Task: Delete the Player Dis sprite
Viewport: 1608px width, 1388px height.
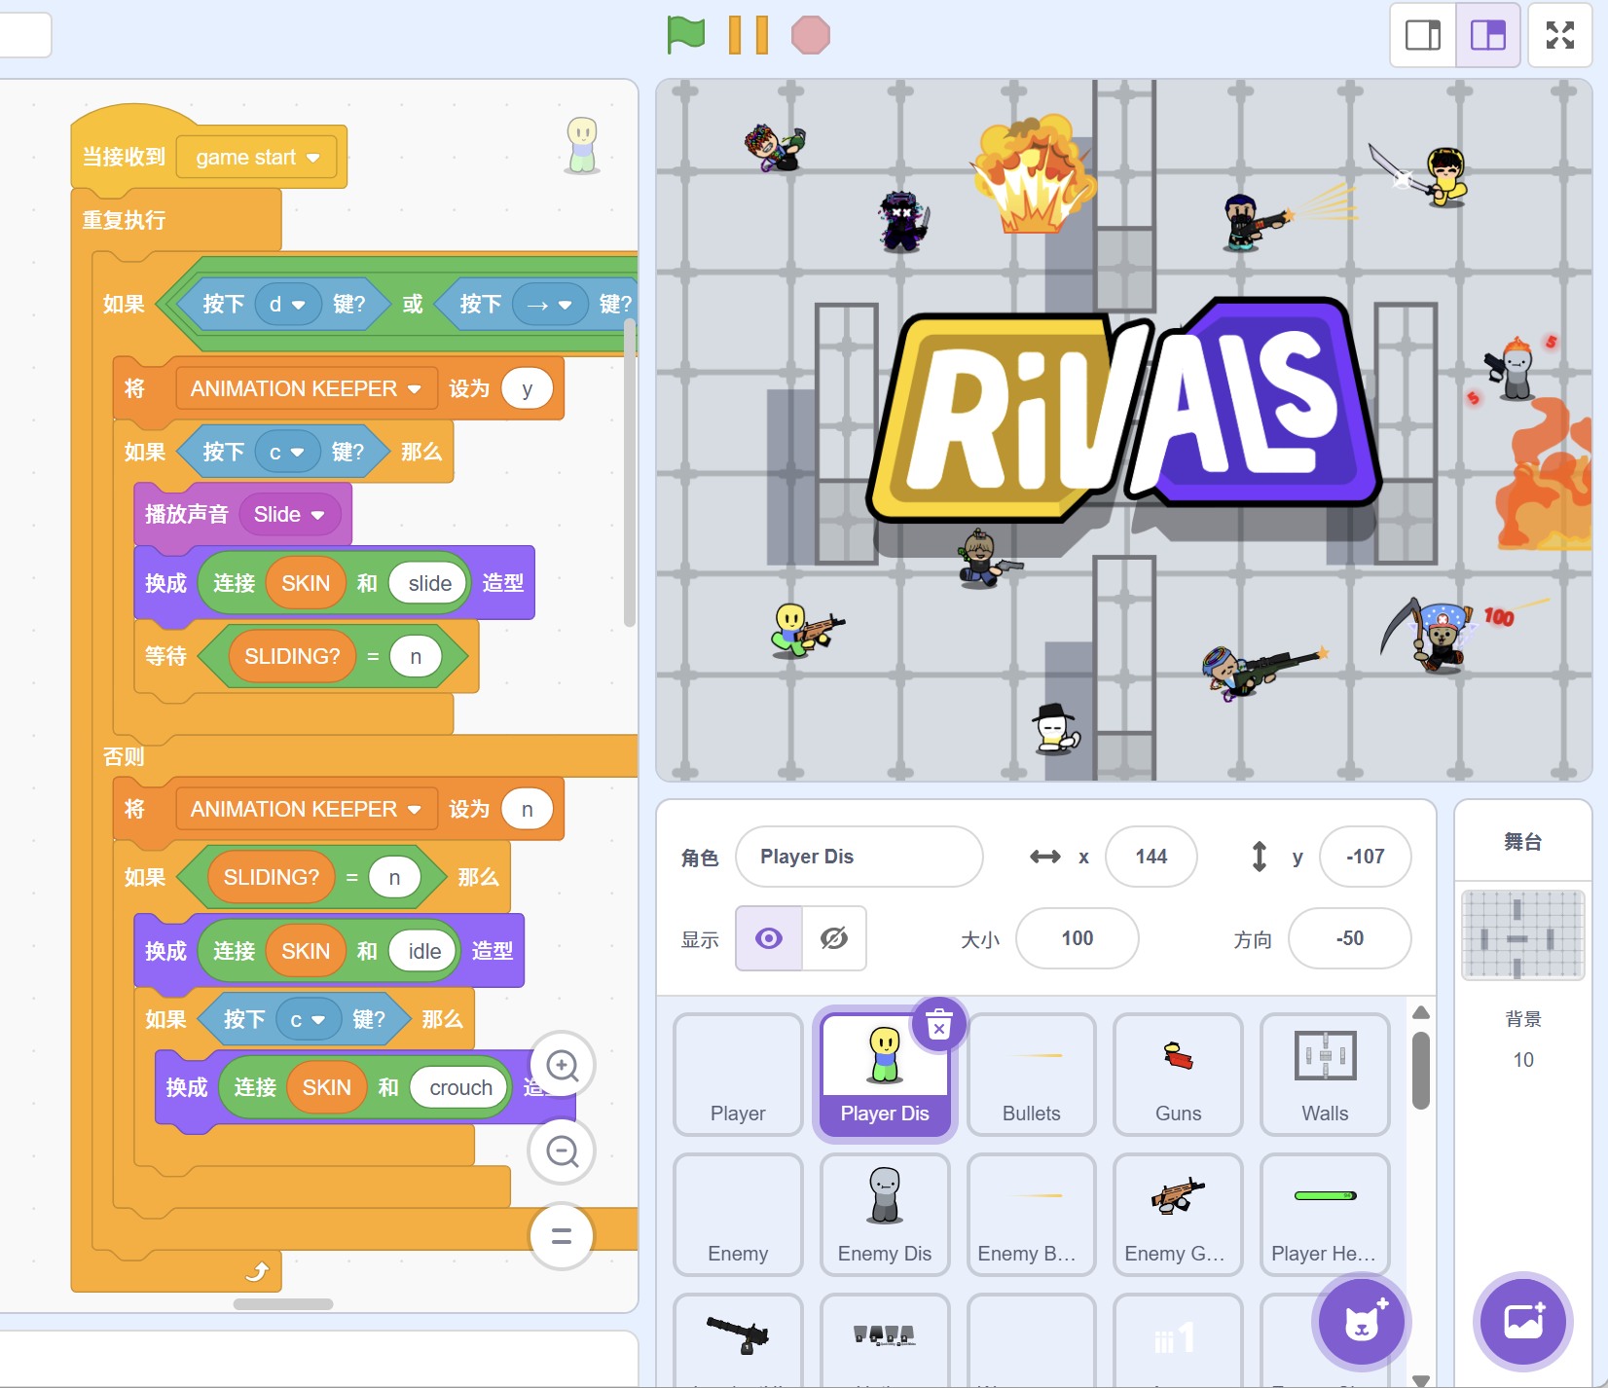Action: tap(938, 1025)
